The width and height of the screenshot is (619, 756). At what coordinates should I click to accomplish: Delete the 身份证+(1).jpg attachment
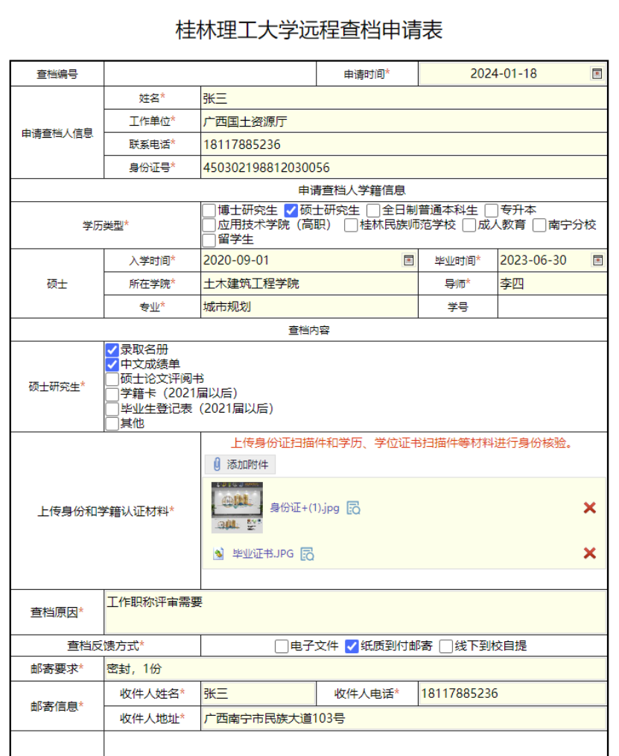point(589,508)
